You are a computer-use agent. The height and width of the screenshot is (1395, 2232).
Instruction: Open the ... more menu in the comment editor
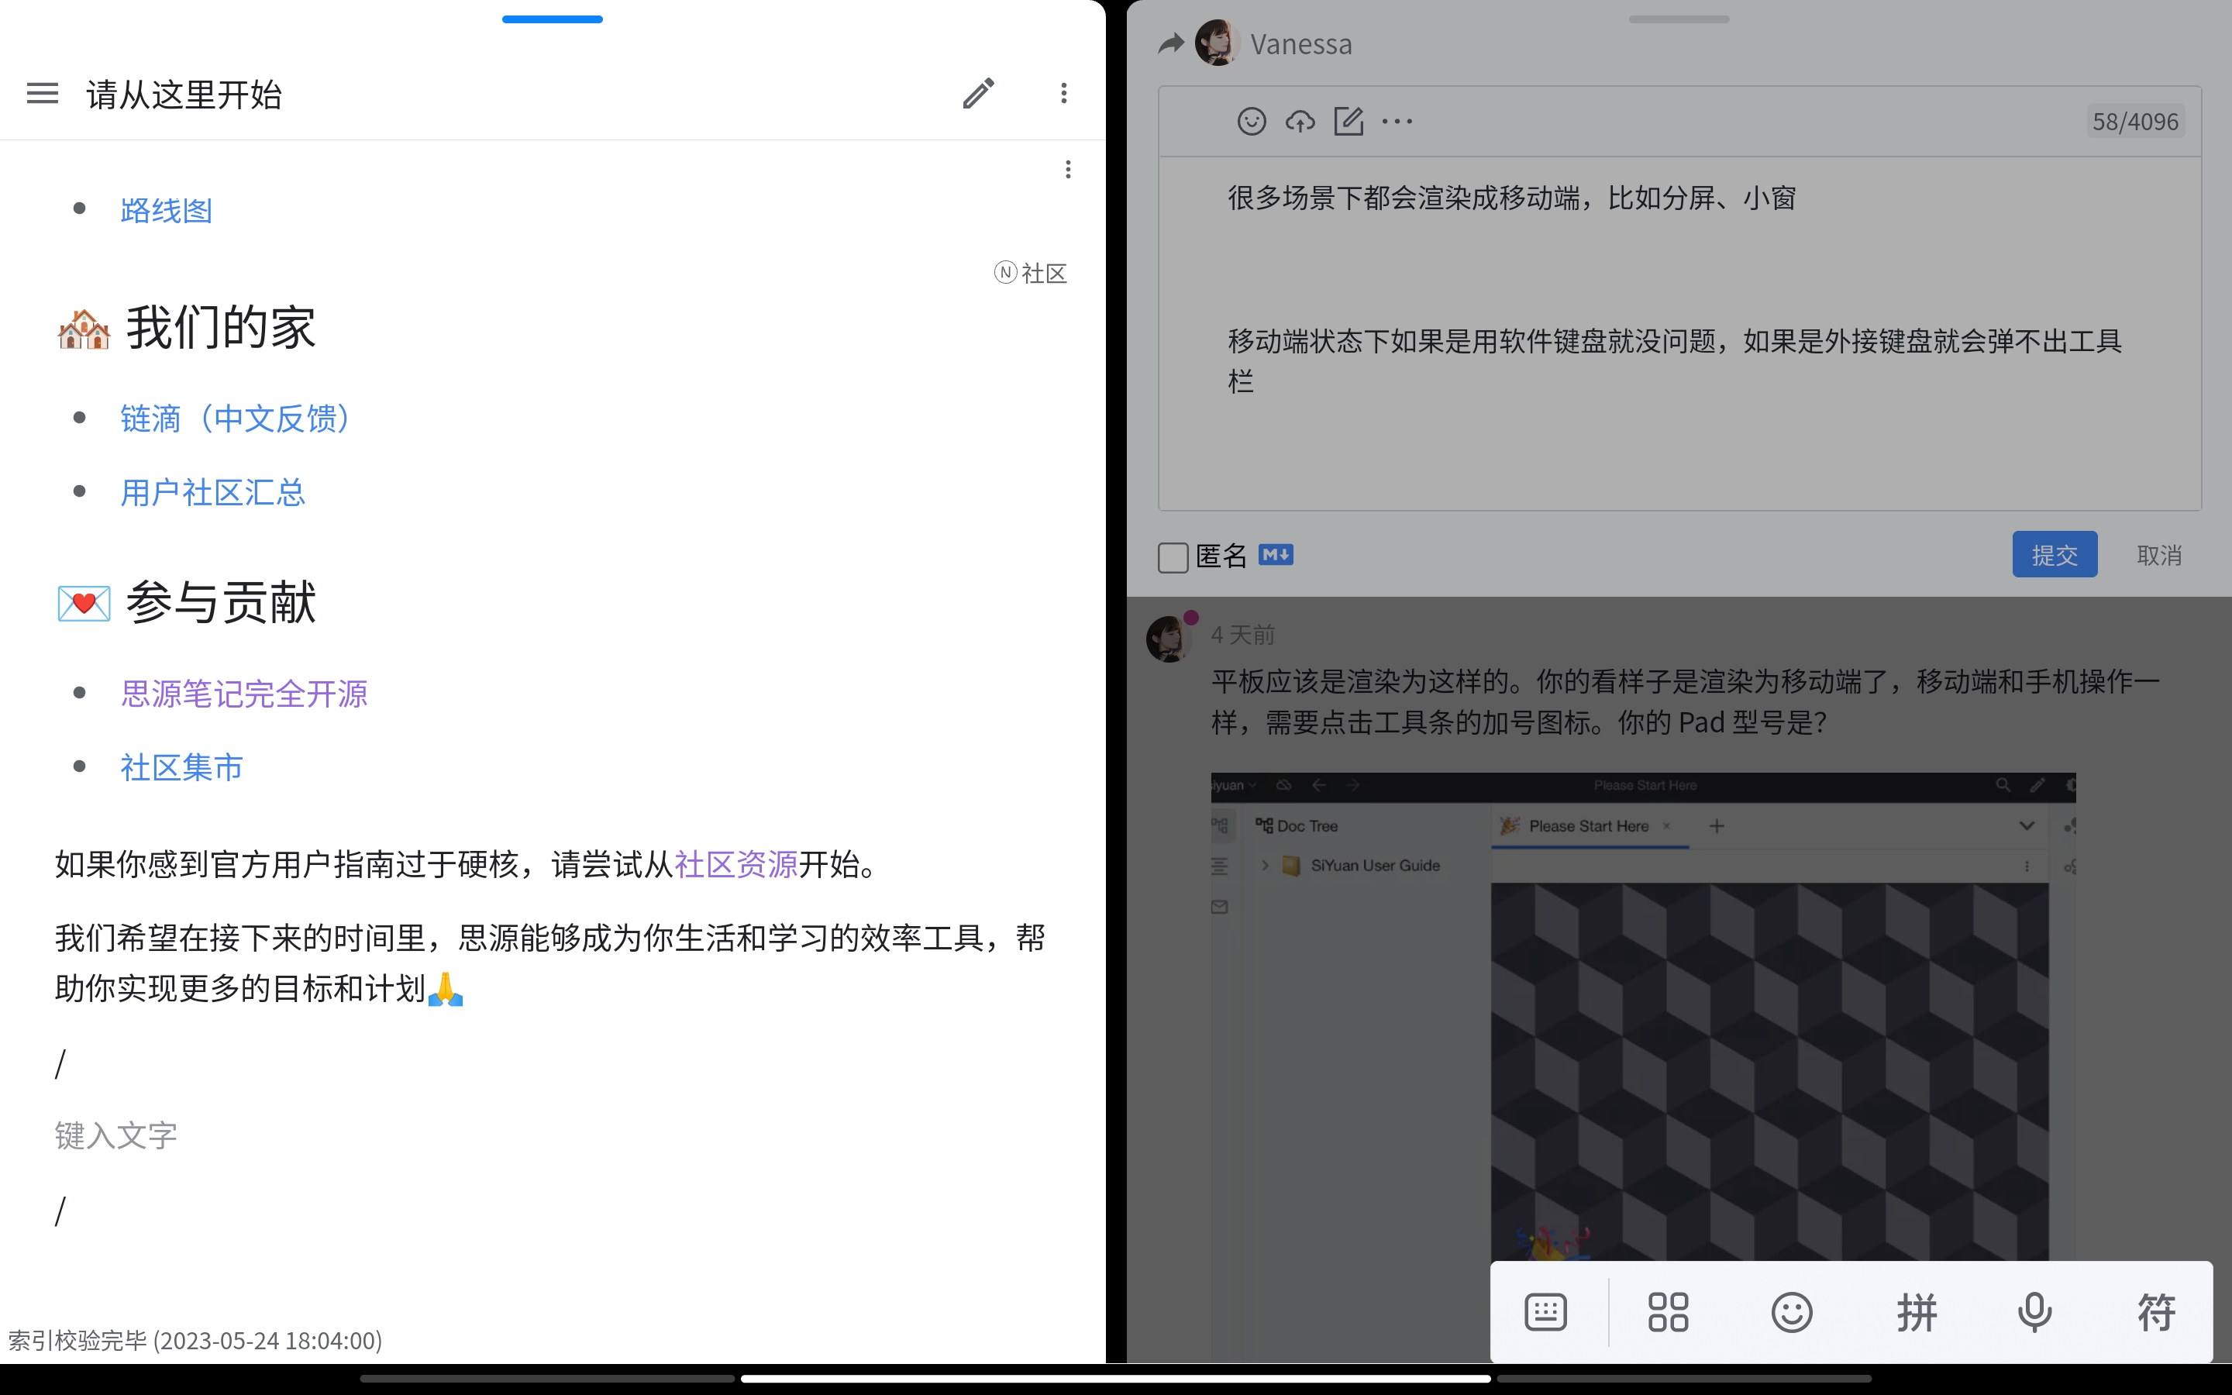[x=1397, y=121]
